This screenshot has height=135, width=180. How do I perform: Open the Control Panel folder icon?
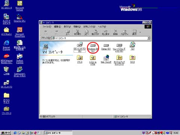click(93, 58)
